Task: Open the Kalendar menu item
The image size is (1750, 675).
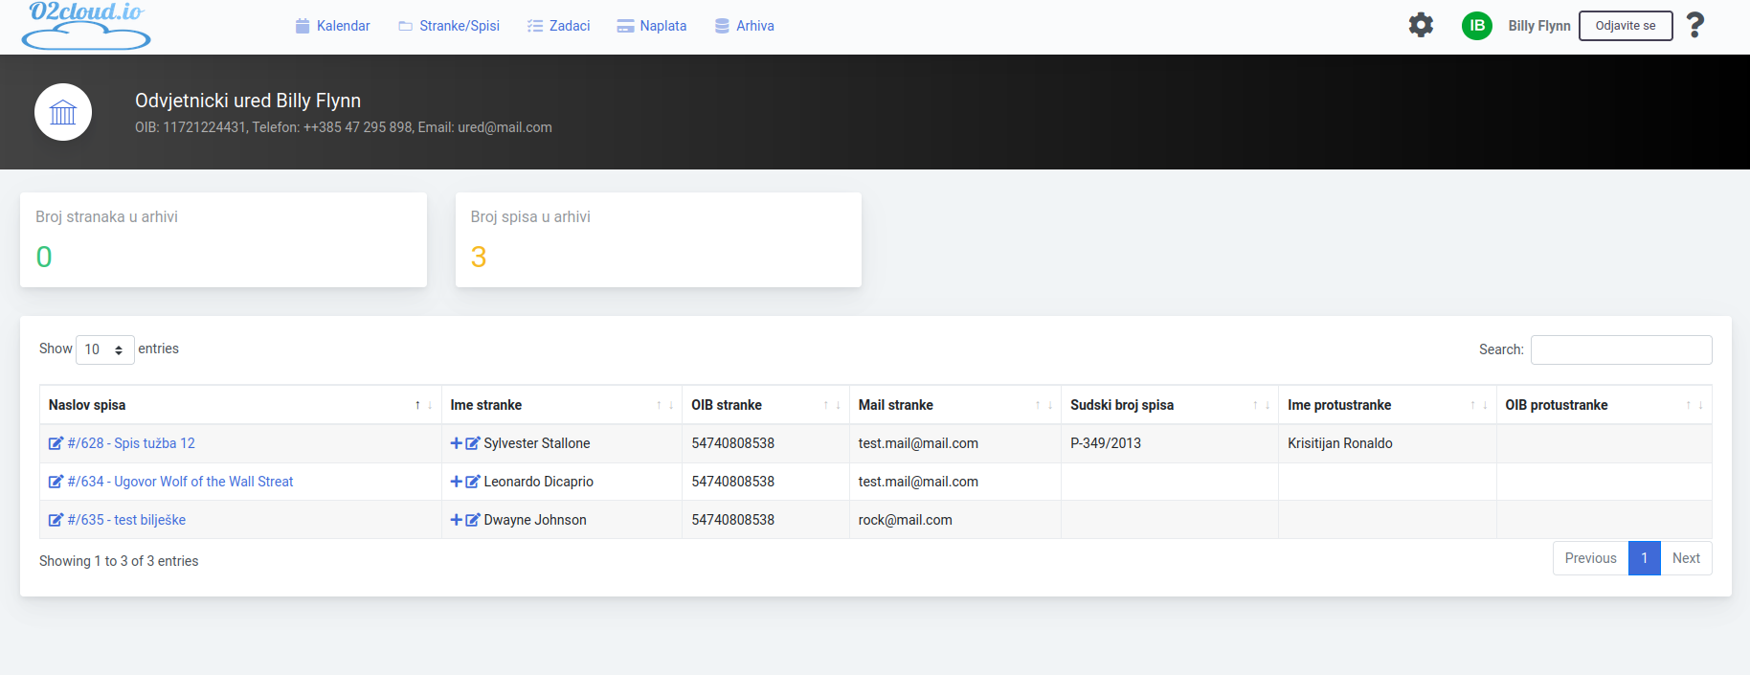Action: 332,26
